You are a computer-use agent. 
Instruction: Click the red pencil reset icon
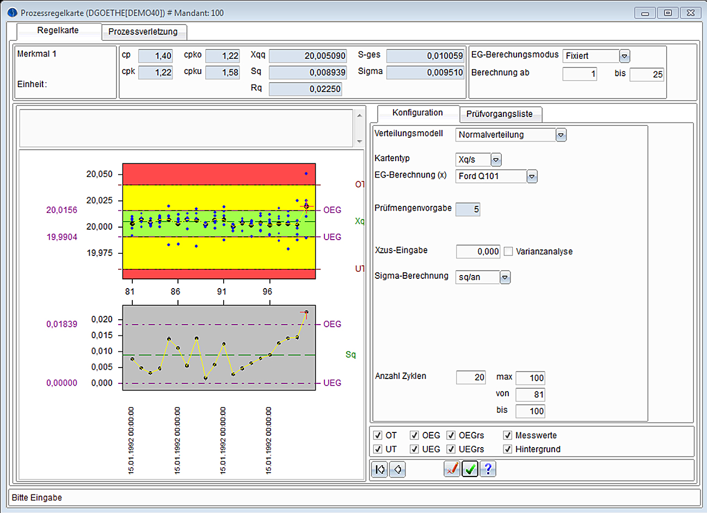452,469
